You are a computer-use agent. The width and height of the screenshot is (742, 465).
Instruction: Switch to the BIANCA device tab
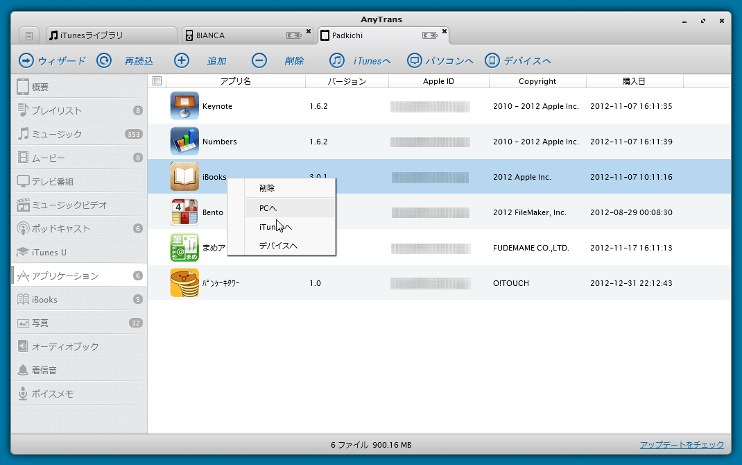(x=246, y=35)
